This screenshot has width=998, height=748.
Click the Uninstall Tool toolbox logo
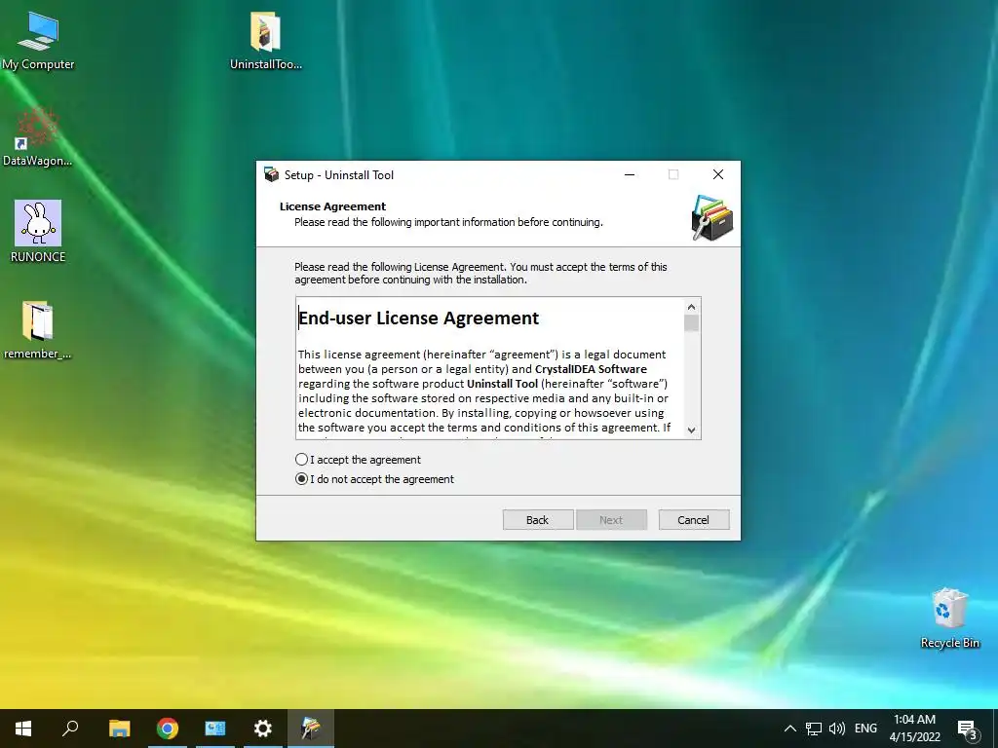tap(712, 218)
